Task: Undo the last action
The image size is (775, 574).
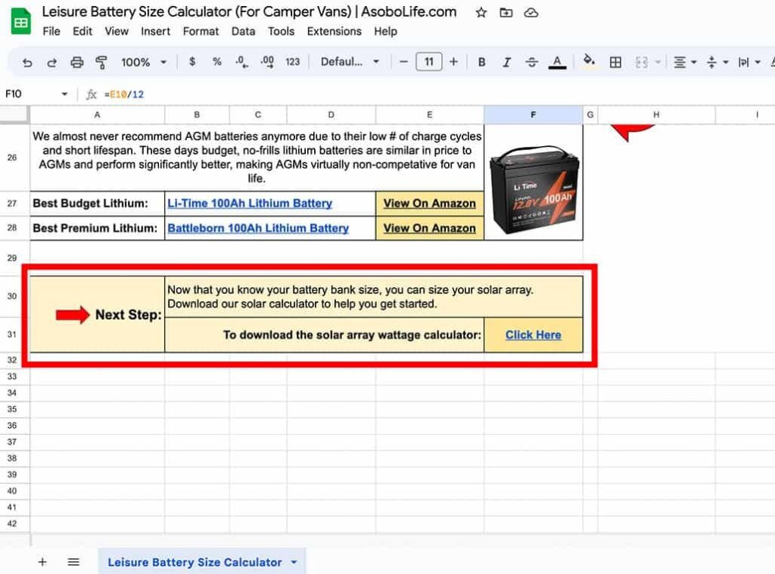Action: [x=27, y=62]
